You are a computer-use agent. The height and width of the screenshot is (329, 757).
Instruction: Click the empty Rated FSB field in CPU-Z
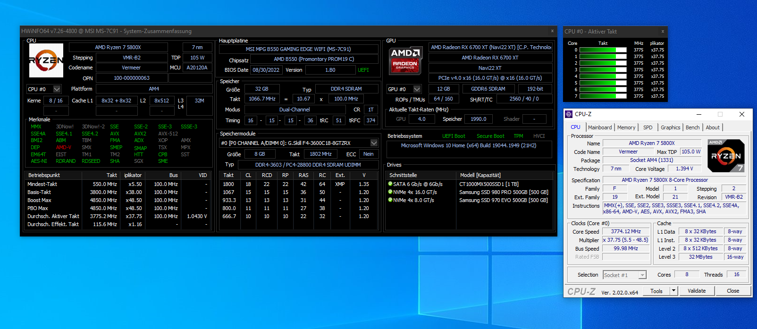(x=626, y=257)
